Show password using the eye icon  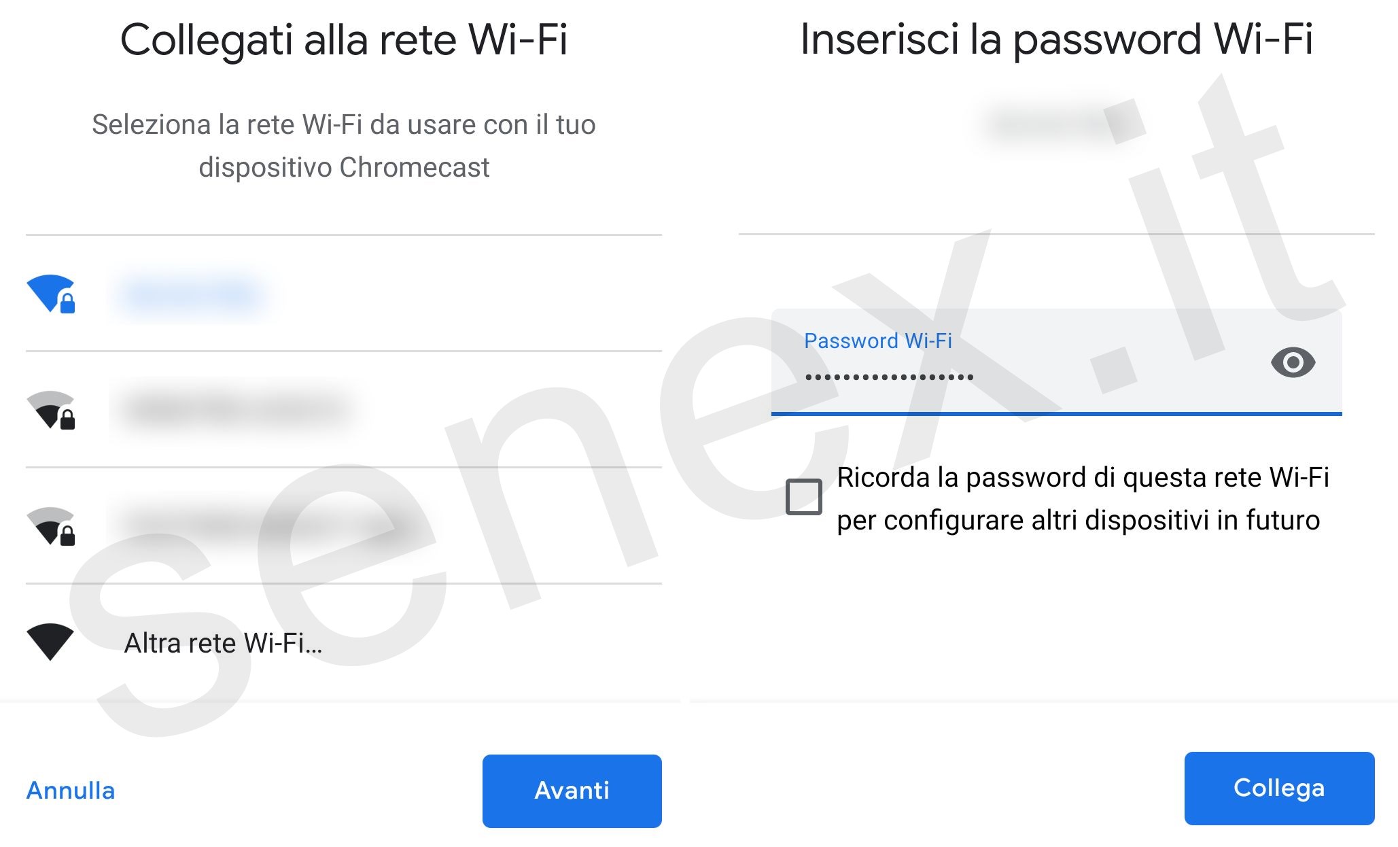coord(1293,362)
